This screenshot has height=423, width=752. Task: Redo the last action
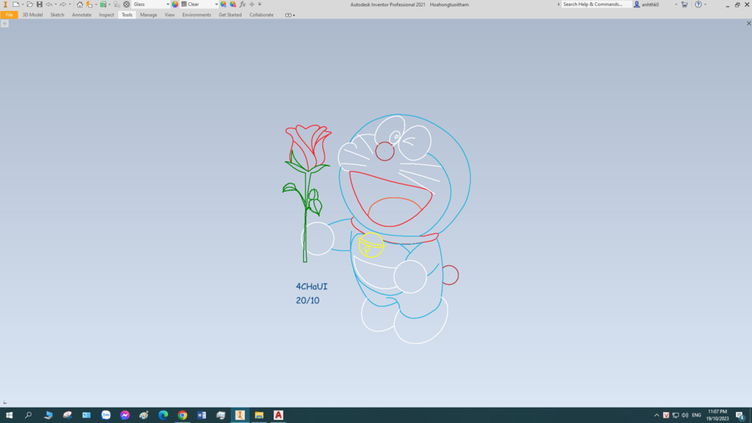coord(63,4)
